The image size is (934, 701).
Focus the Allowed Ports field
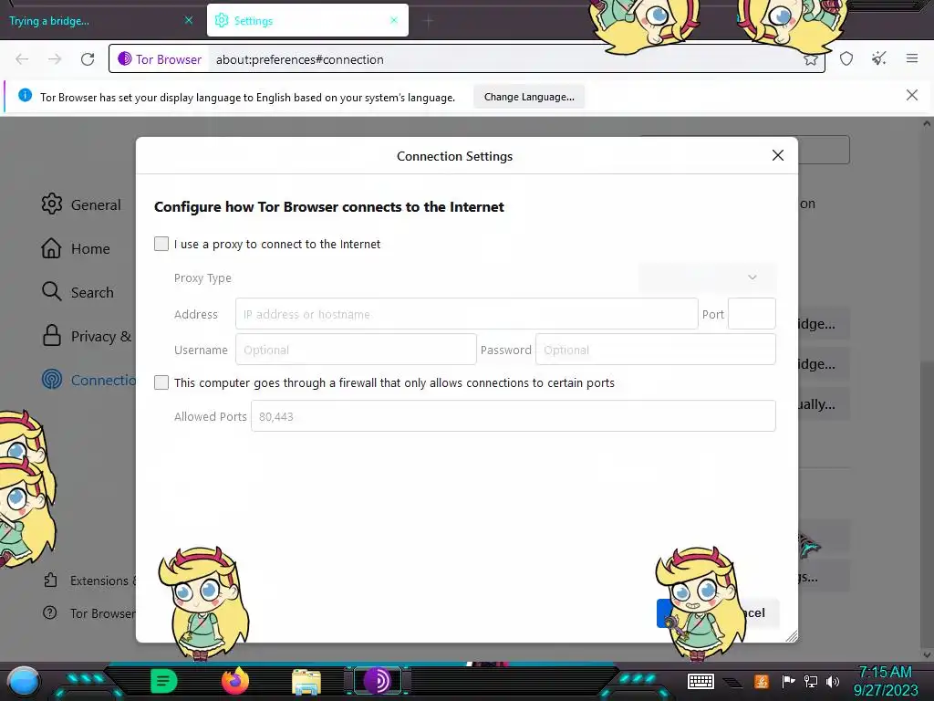pos(513,416)
